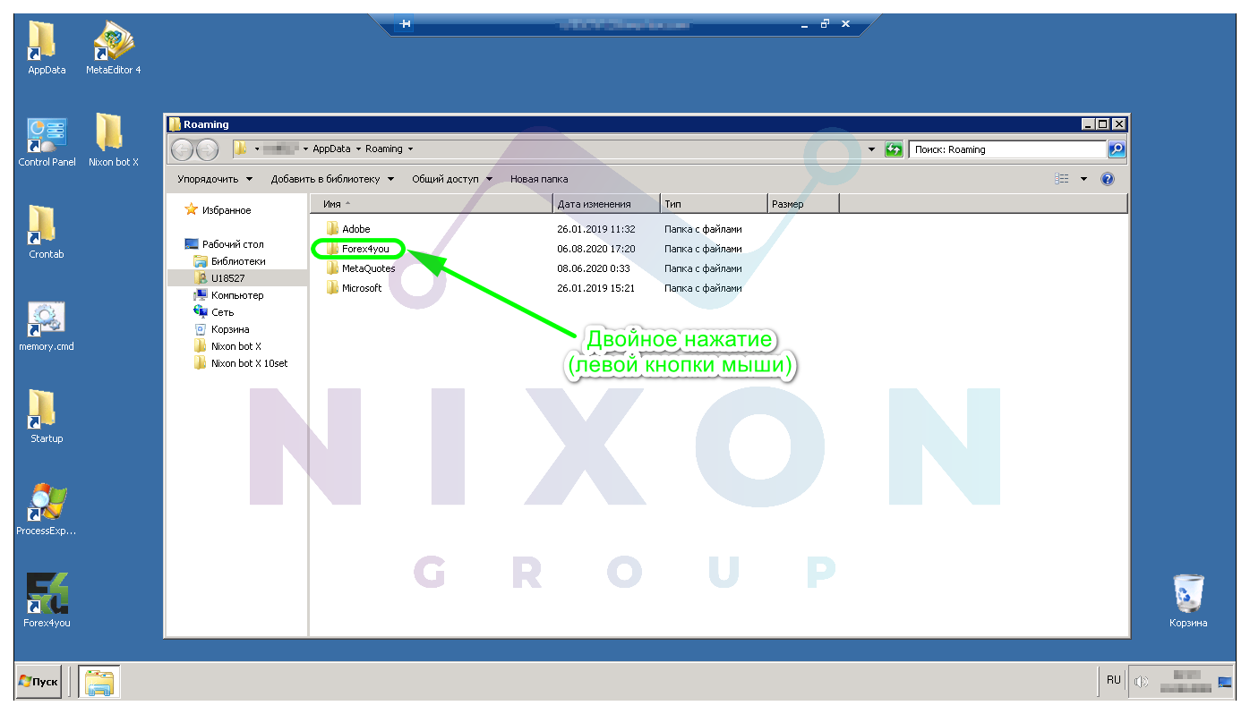Click the Новая папка button
Viewport: 1250px width, 714px height.
(x=539, y=179)
